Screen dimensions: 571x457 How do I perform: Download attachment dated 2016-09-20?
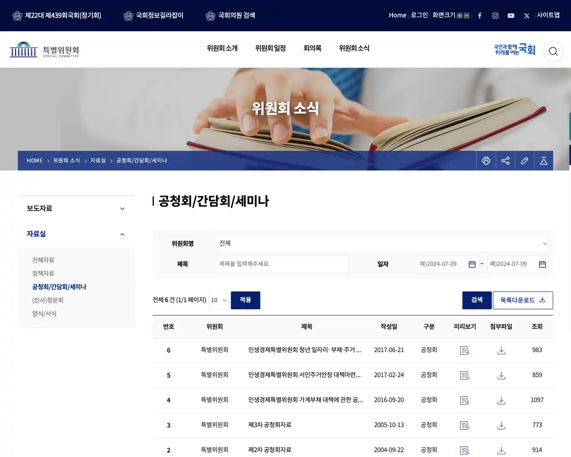tap(501, 401)
